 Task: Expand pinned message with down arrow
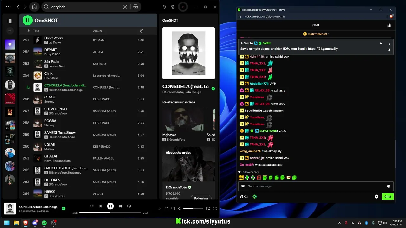tap(389, 50)
